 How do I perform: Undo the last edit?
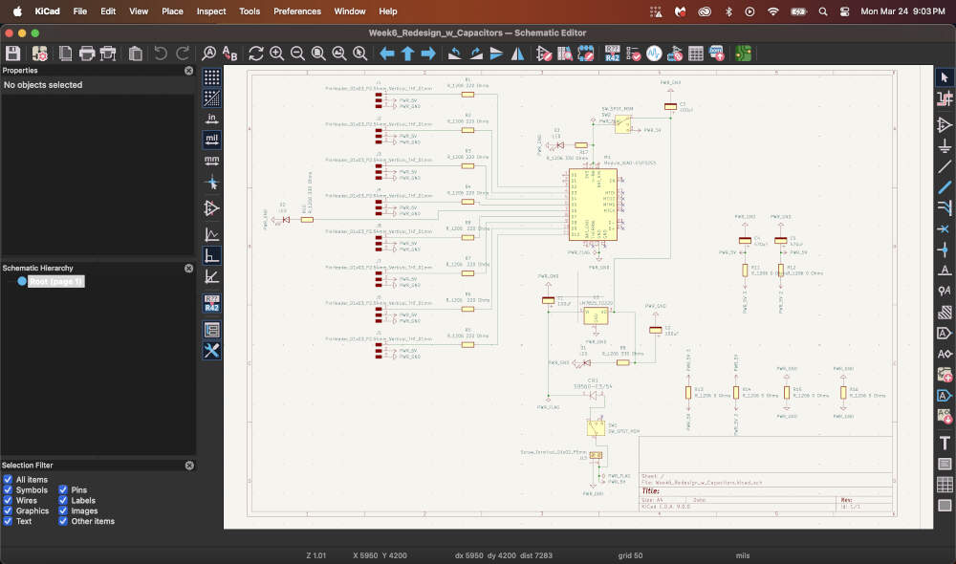(161, 54)
